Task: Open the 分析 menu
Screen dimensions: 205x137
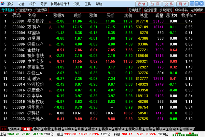Action: click(x=43, y=4)
